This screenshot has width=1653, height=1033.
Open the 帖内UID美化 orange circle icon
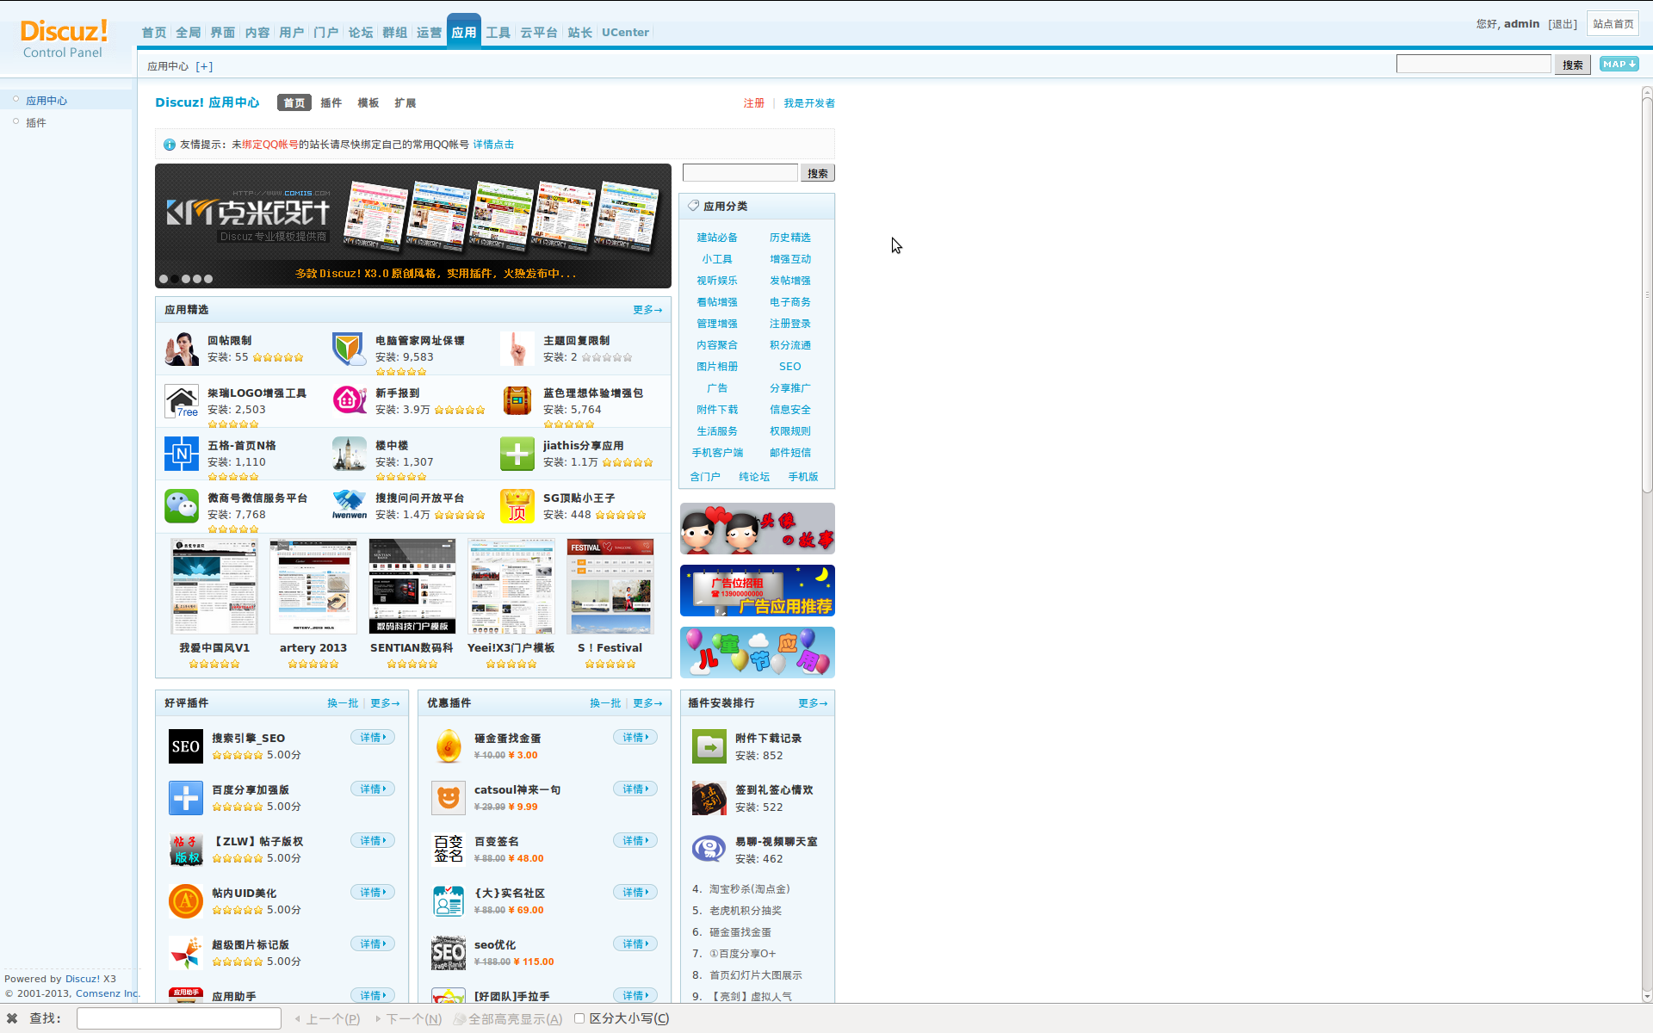(x=186, y=901)
